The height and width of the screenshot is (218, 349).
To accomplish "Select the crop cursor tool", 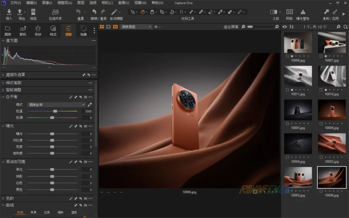I will pyautogui.click(x=162, y=12).
